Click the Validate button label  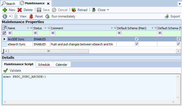coord(15,71)
